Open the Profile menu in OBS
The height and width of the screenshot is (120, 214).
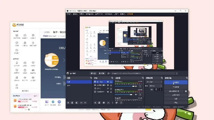(x=99, y=14)
